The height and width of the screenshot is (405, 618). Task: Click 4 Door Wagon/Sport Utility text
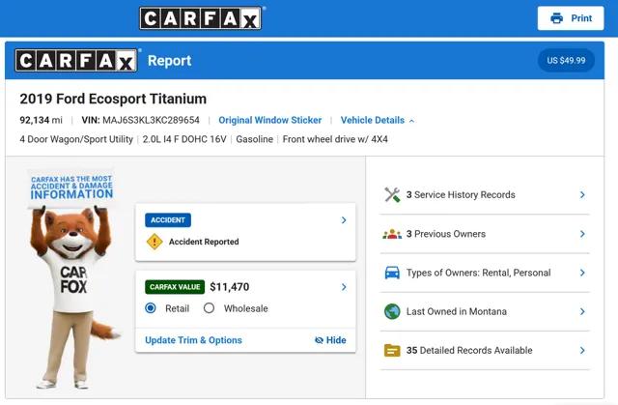tap(76, 139)
